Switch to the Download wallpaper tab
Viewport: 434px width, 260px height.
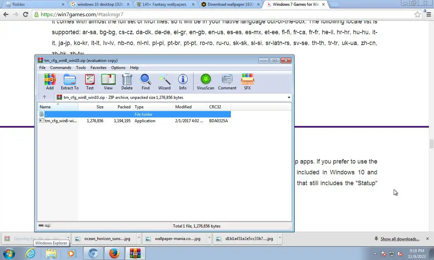pyautogui.click(x=231, y=4)
